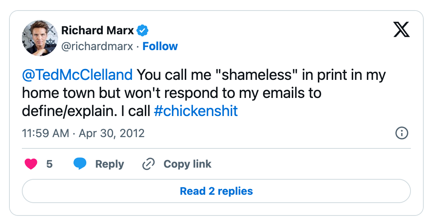Click the like count number 5
The height and width of the screenshot is (223, 432).
[49, 164]
